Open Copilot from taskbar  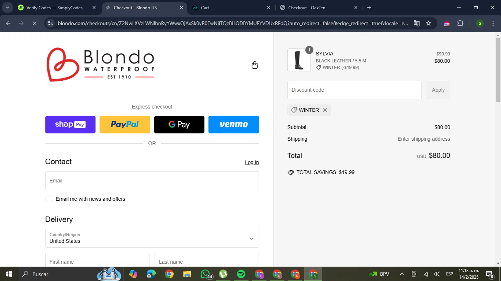point(133,274)
